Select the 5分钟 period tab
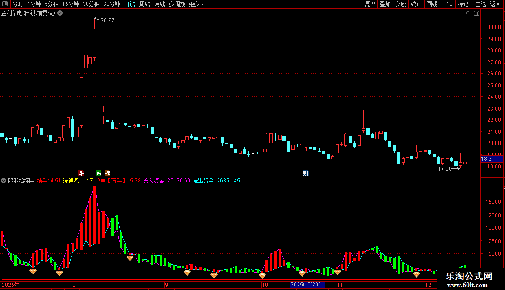505x290 pixels. 51,4
